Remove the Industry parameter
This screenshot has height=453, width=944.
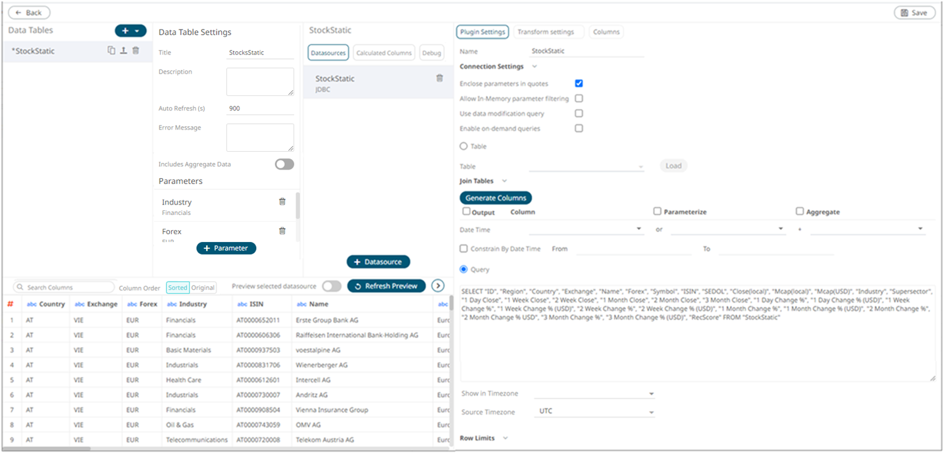[x=282, y=202]
